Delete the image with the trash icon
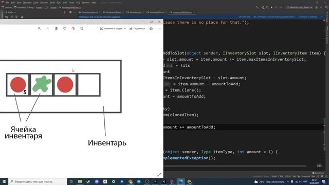The width and height of the screenshot is (329, 185). [56, 29]
